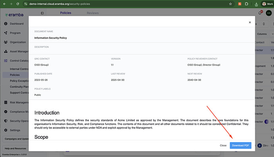This screenshot has height=157, width=274.
Task: Expand Control Catalogue in sidebar
Action: coord(19,61)
